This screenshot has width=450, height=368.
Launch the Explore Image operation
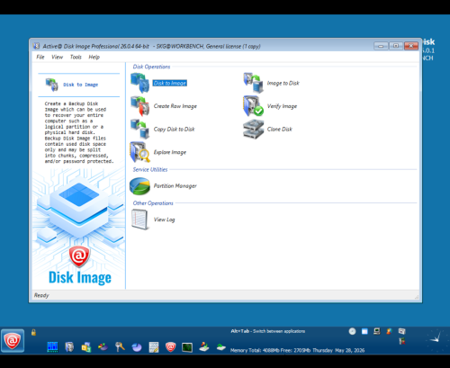pos(170,152)
